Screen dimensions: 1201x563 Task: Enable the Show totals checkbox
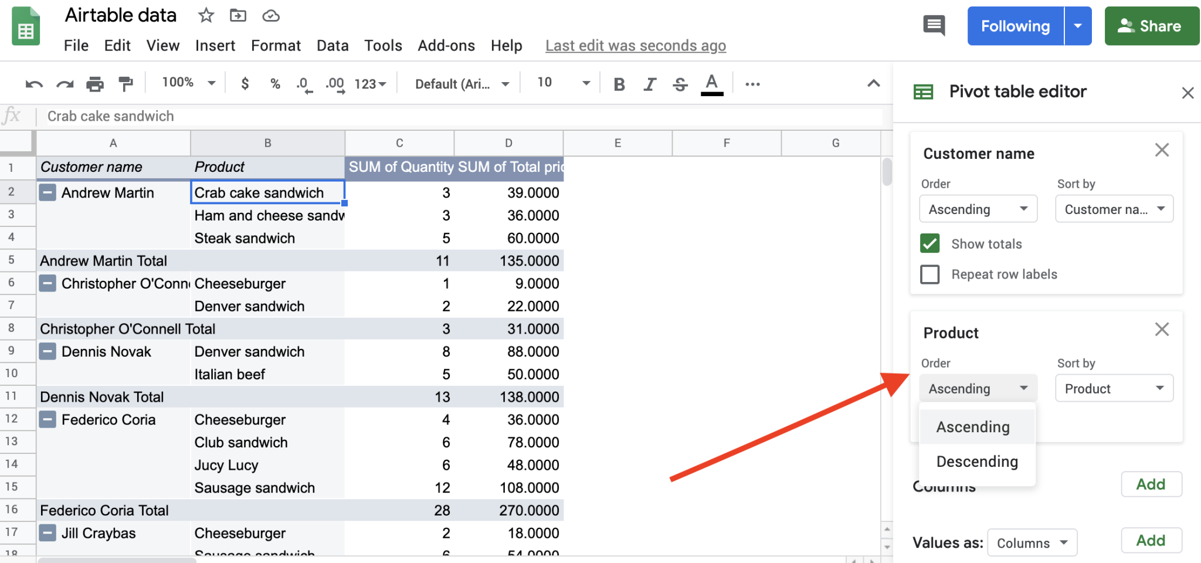coord(929,243)
